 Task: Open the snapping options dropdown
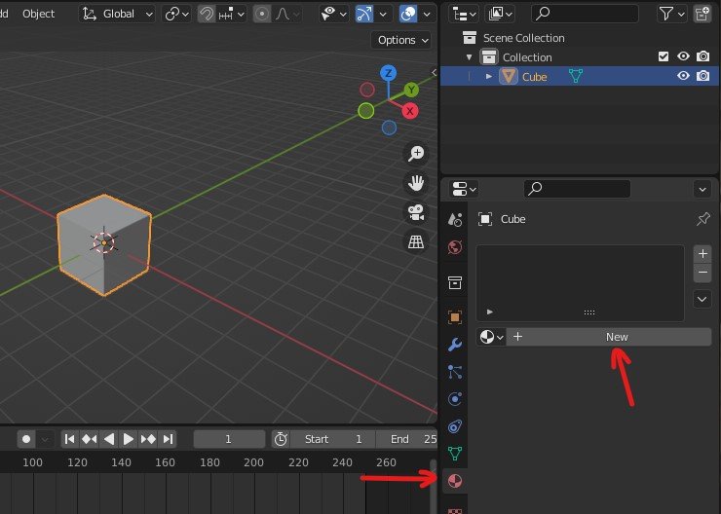pos(232,14)
